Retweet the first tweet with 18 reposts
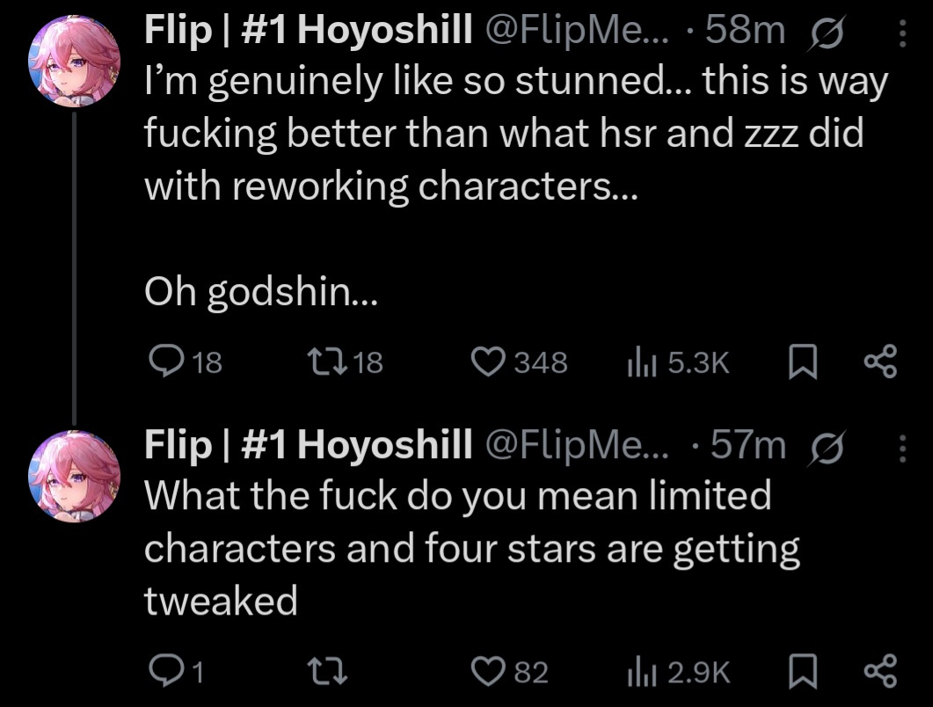The width and height of the screenshot is (933, 707). pos(345,361)
